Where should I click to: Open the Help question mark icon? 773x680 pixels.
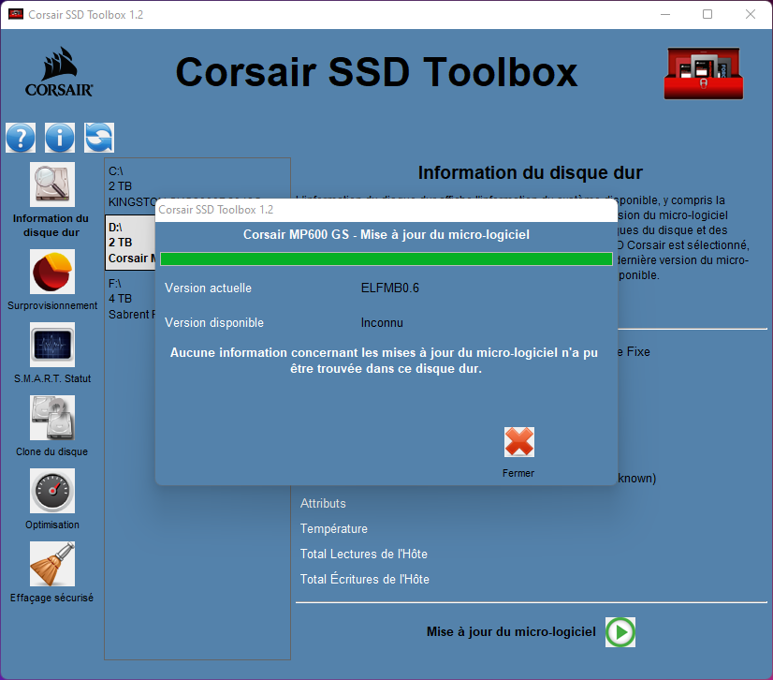[x=21, y=137]
